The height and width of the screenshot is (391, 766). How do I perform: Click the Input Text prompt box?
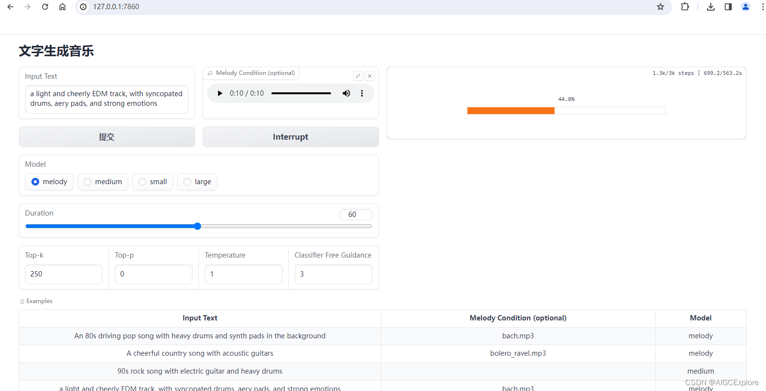107,99
